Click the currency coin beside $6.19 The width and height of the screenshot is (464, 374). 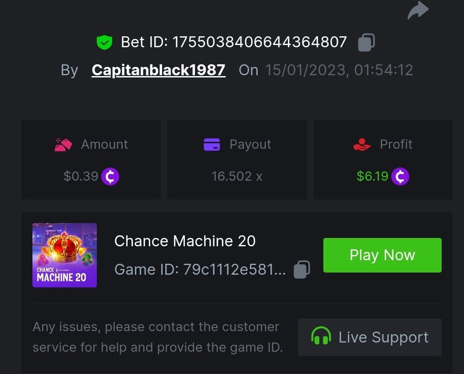click(x=400, y=176)
